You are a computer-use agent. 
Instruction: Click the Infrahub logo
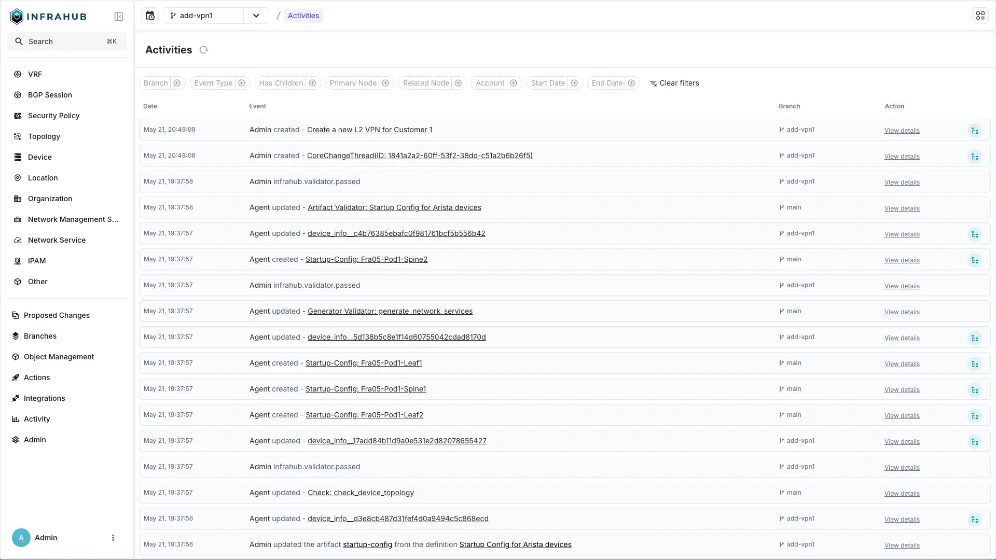[48, 17]
